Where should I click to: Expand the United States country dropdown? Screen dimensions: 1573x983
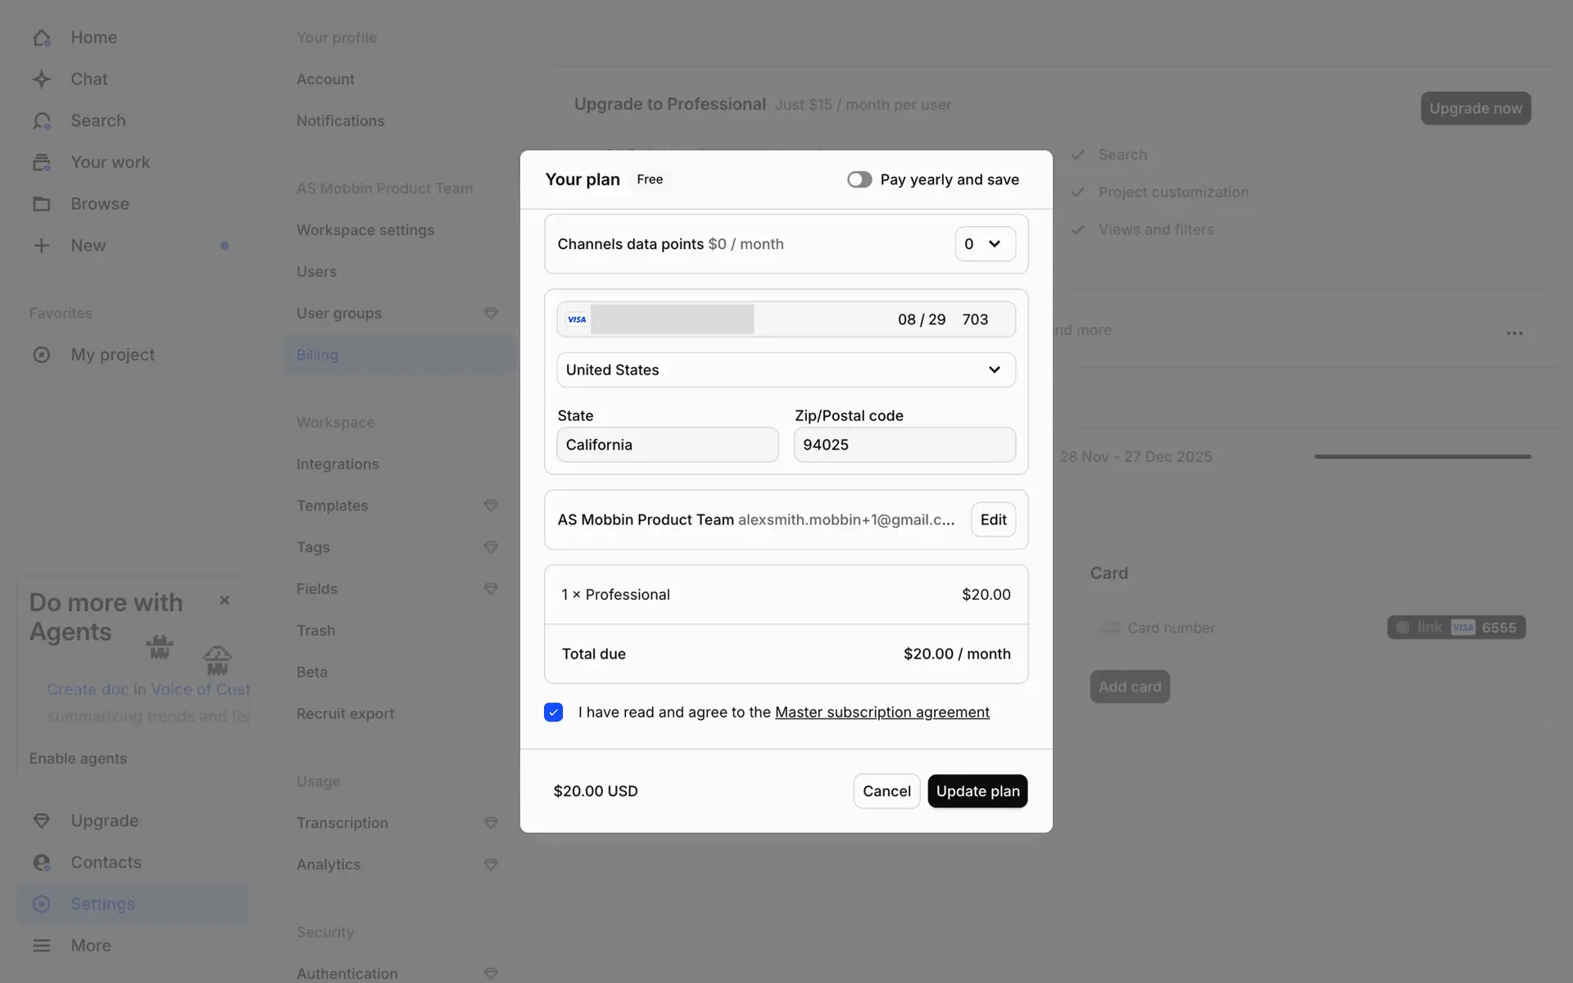tap(786, 370)
